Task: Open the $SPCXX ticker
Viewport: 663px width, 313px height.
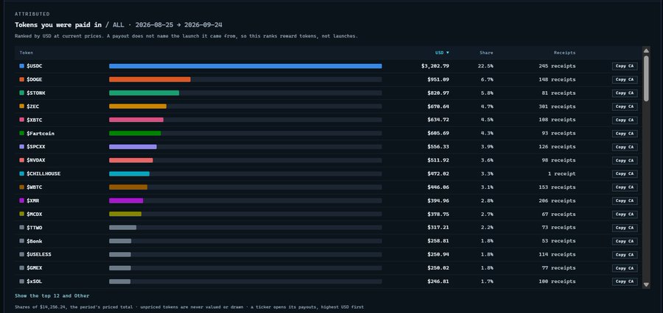Action: [x=36, y=147]
